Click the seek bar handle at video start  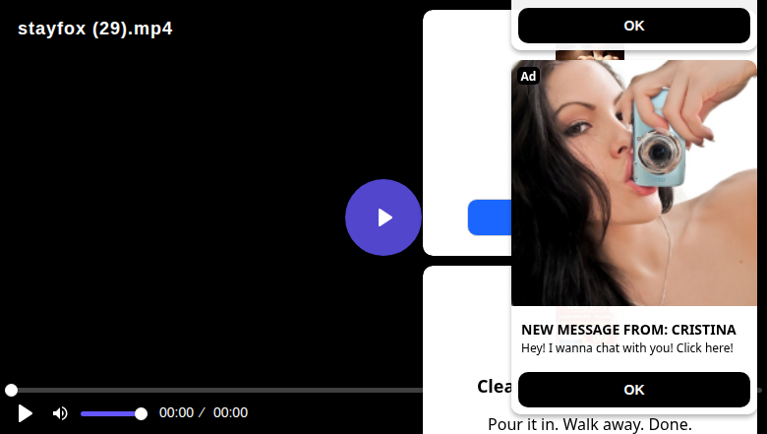point(11,390)
